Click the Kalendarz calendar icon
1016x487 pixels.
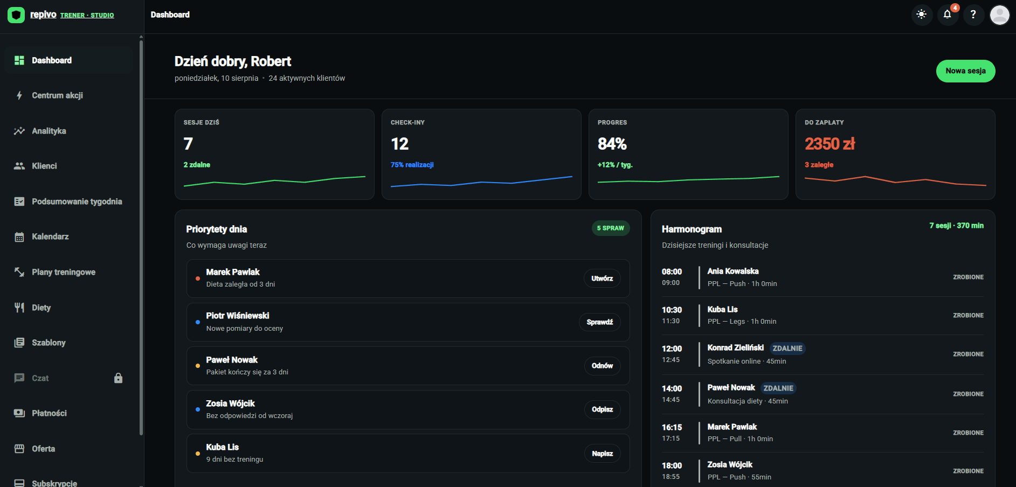coord(19,236)
